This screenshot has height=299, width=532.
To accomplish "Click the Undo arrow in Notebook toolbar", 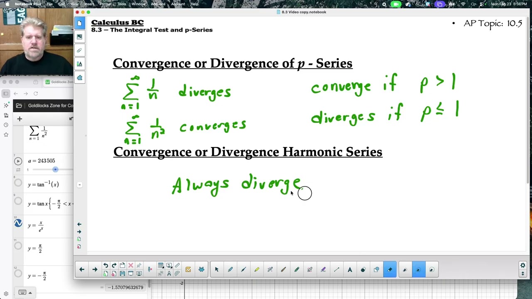I will tap(106, 266).
